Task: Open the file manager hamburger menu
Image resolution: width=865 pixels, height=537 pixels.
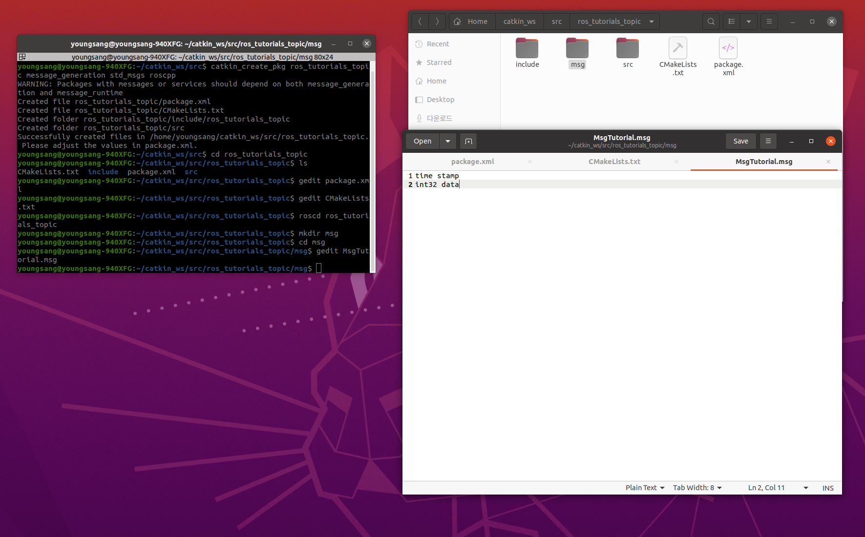Action: pos(769,21)
